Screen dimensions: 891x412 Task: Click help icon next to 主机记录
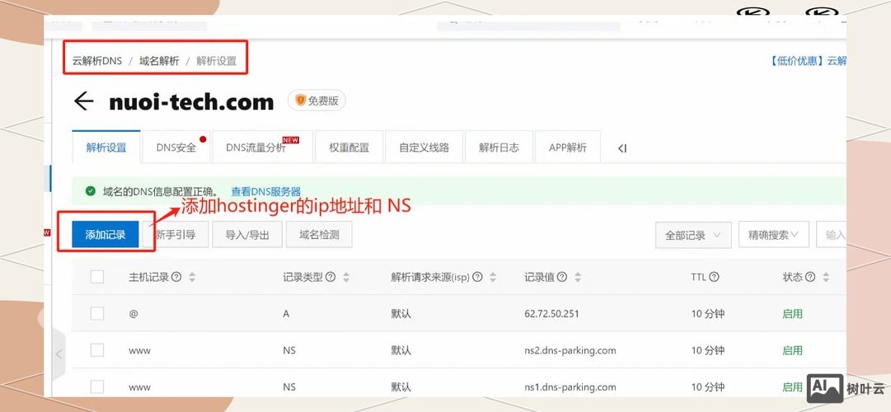tap(176, 277)
